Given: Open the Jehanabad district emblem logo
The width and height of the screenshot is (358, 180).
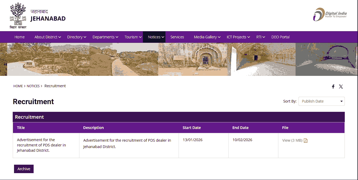Looking at the screenshot, I should pos(18,15).
